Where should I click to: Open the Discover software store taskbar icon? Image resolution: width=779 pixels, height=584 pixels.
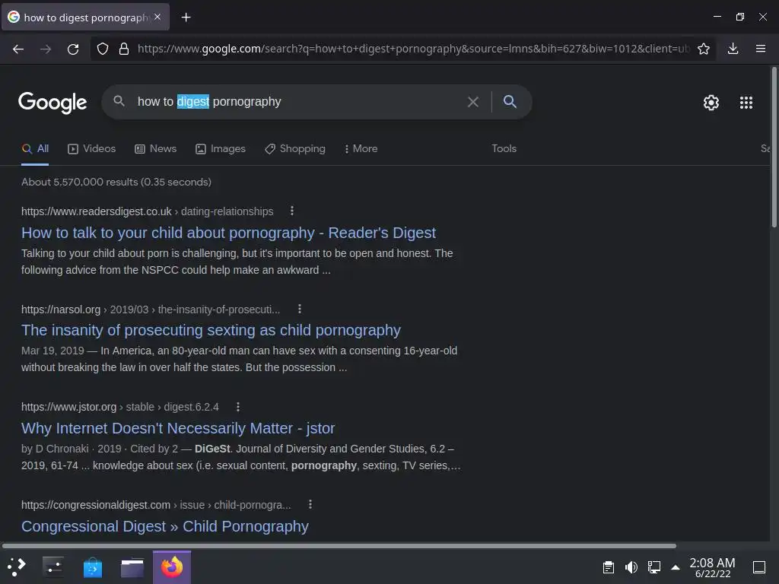[x=92, y=567]
